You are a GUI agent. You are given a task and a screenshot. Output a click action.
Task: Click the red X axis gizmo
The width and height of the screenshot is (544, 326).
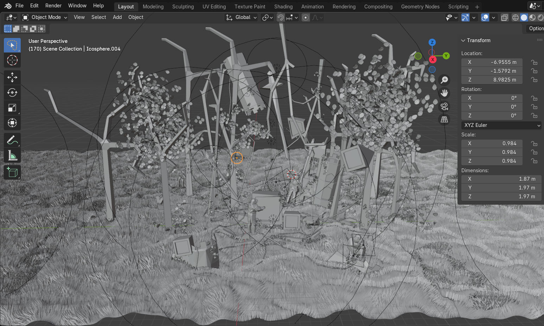433,59
